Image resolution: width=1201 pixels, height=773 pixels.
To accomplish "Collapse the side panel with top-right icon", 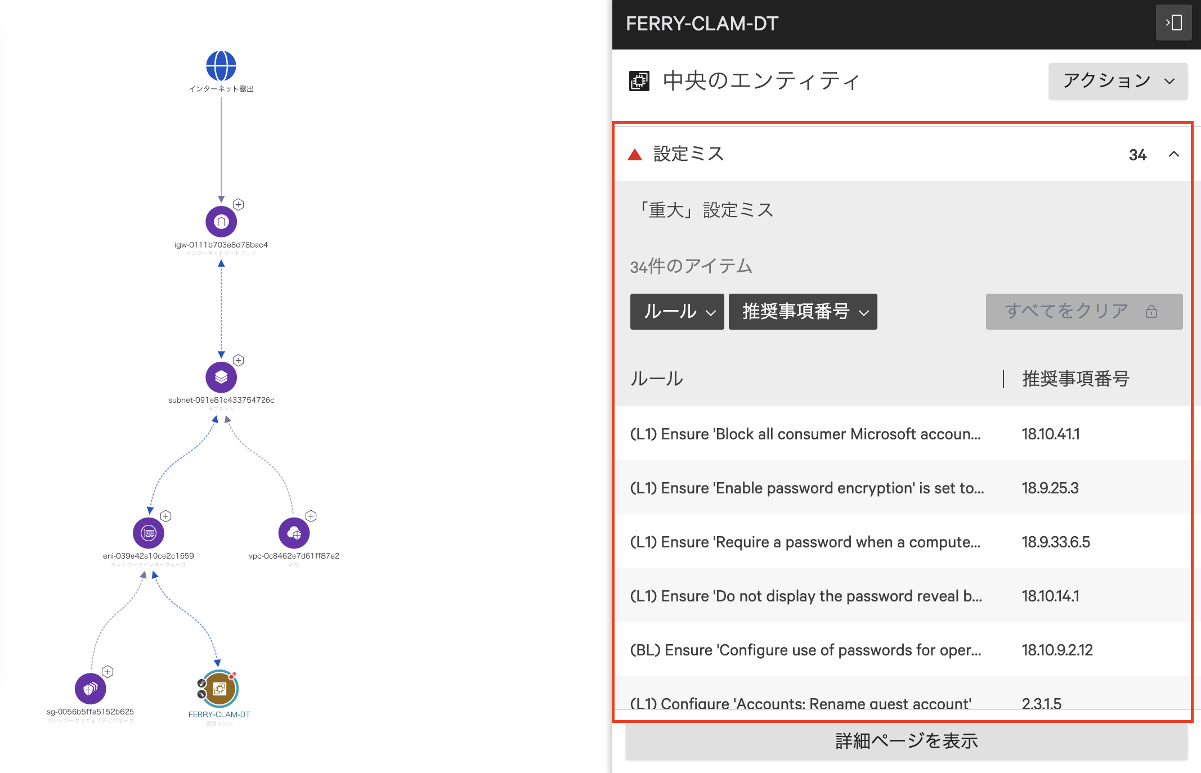I will 1173,23.
